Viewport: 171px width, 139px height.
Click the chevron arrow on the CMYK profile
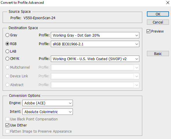point(137,59)
